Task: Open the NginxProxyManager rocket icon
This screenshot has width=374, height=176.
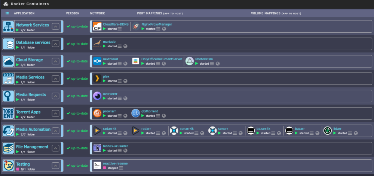Action: (x=136, y=26)
